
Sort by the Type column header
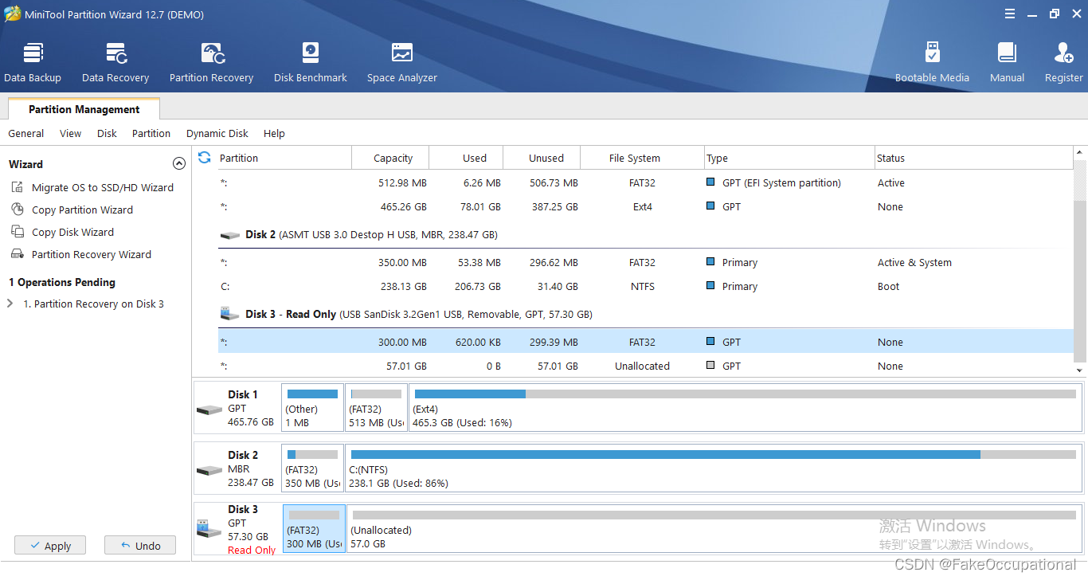pyautogui.click(x=789, y=158)
